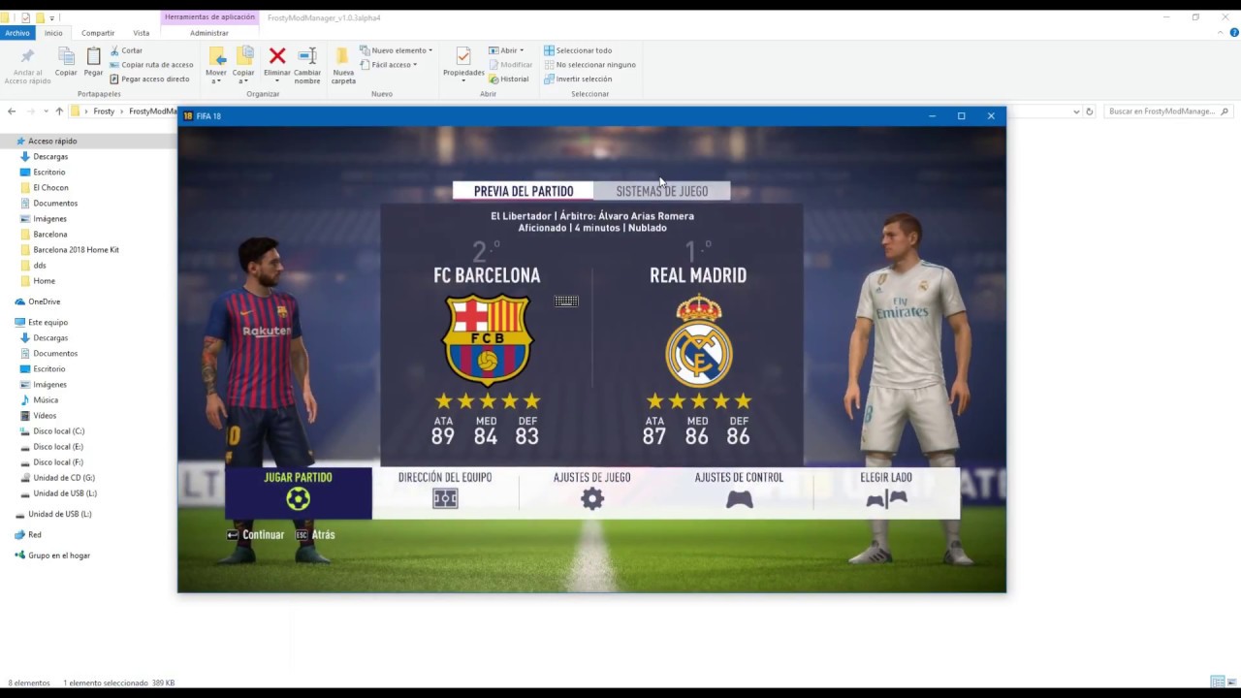Click Invertir selección
Screen dimensions: 1241x698
578,79
